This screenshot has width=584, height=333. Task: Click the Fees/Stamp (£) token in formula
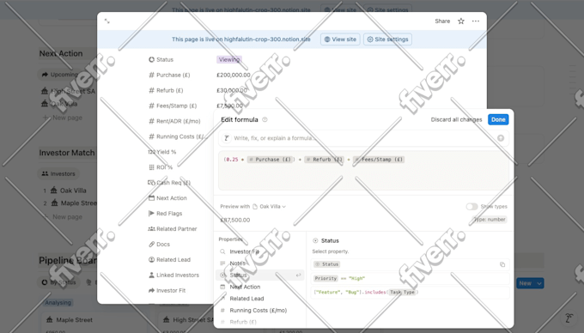tap(379, 160)
